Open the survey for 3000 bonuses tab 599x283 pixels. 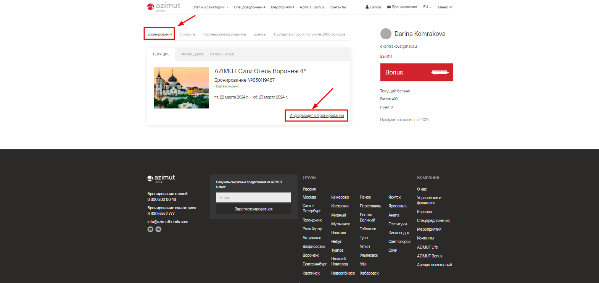[309, 34]
